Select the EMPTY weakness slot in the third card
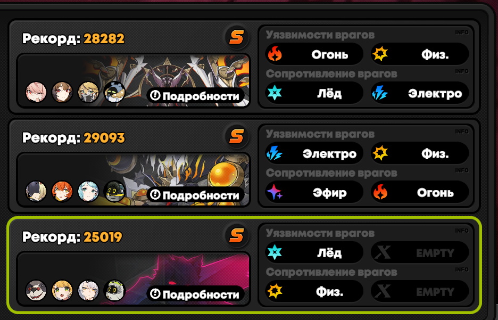498x320 pixels. click(x=420, y=252)
